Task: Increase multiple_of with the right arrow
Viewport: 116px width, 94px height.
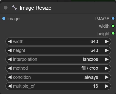Action: pyautogui.click(x=107, y=86)
